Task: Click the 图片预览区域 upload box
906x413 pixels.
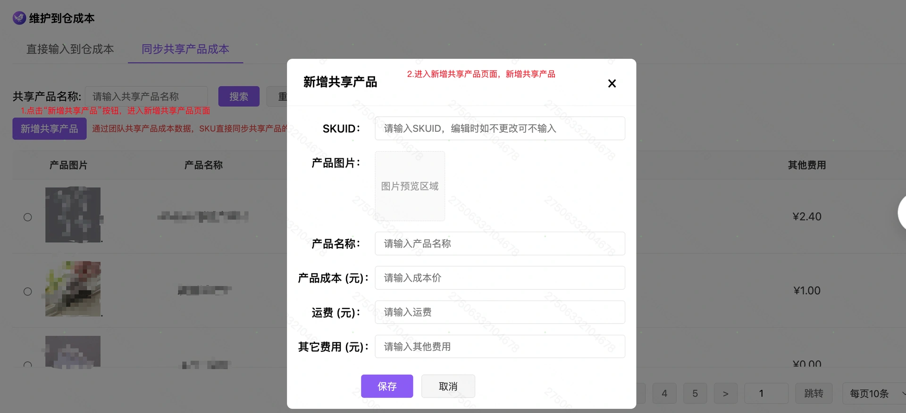Action: point(410,186)
